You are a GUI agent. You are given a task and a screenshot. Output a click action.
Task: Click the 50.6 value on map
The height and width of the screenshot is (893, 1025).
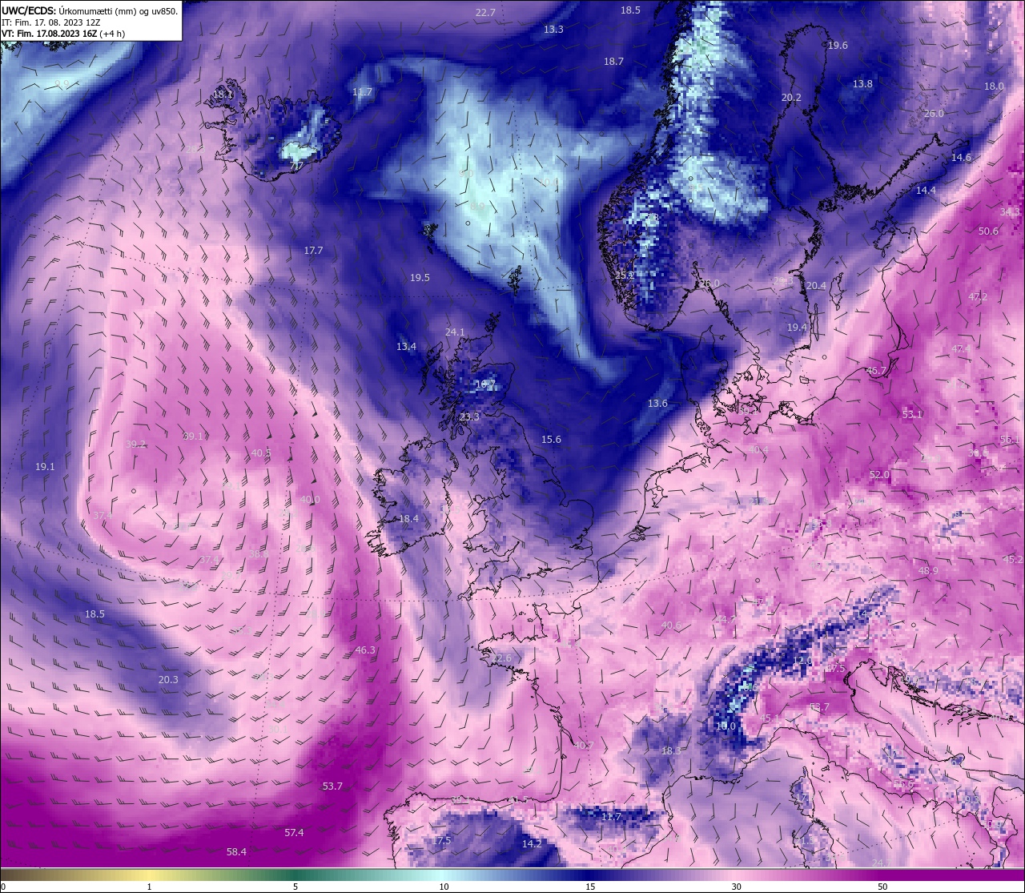tap(988, 231)
